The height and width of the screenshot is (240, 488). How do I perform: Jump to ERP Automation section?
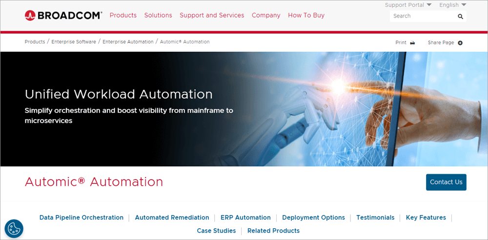click(x=245, y=218)
